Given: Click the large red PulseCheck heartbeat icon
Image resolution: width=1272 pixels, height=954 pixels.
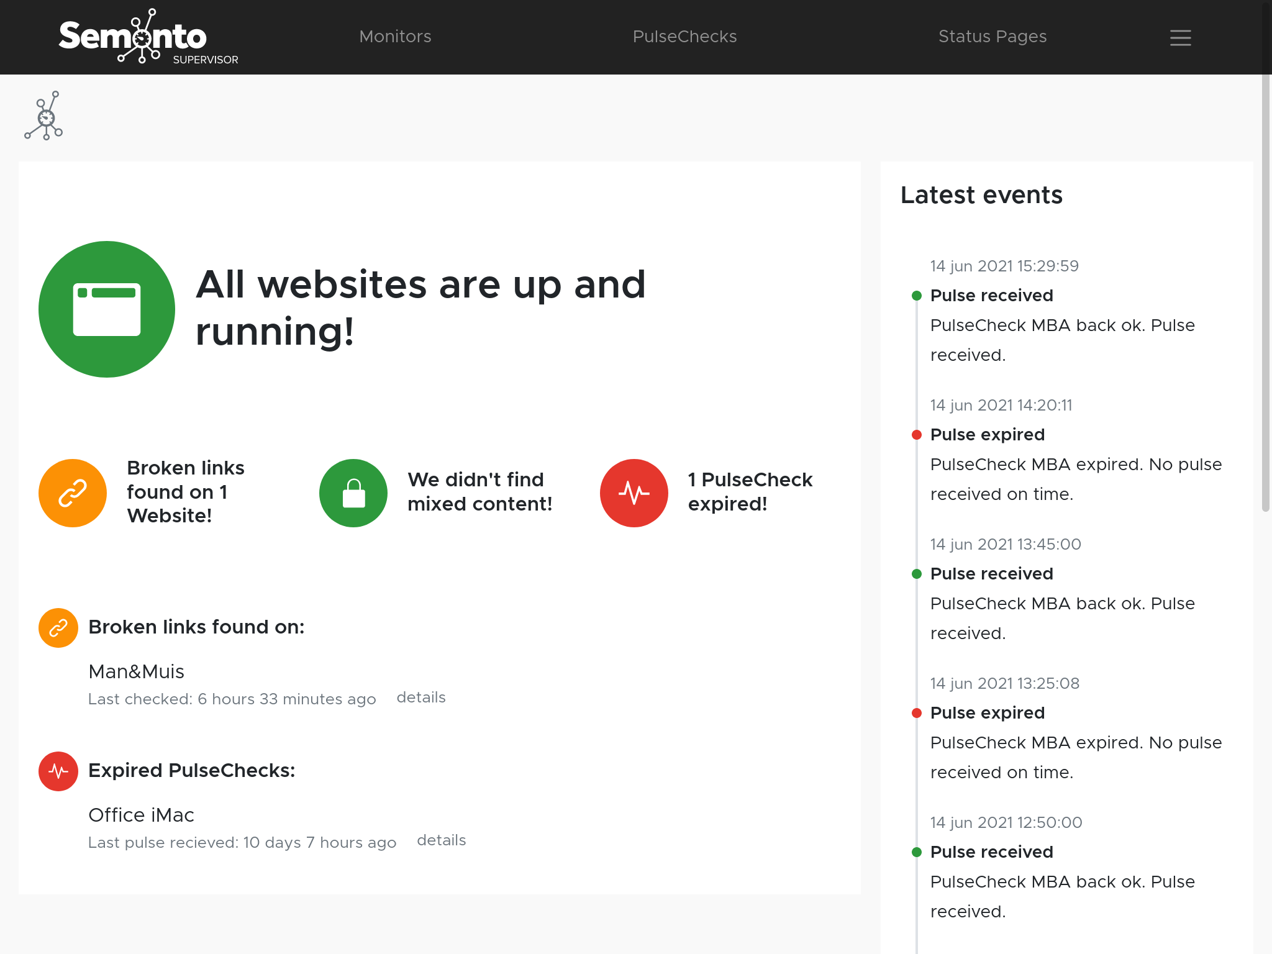Looking at the screenshot, I should tap(634, 493).
